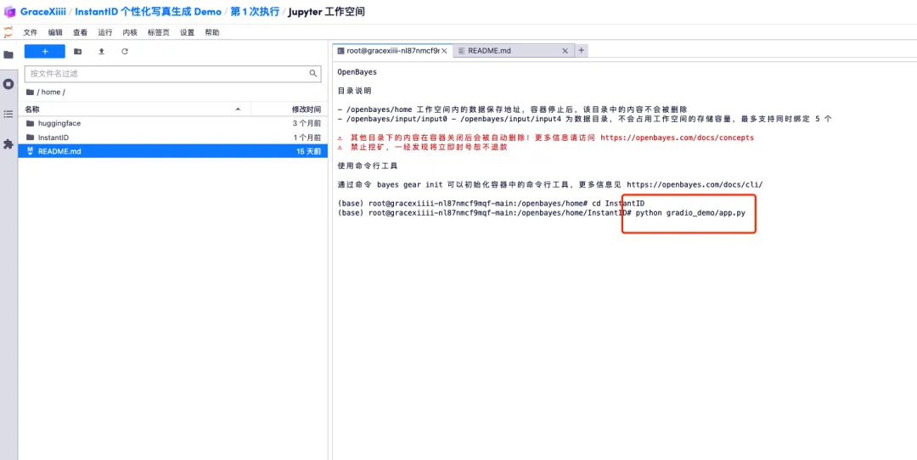
Task: Click the upload files arrow icon
Action: (x=101, y=52)
